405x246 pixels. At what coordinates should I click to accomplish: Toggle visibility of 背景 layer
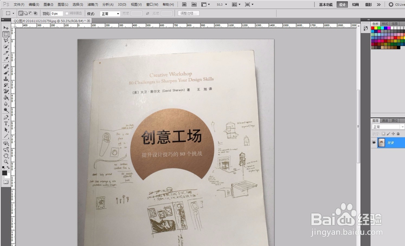point(374,142)
